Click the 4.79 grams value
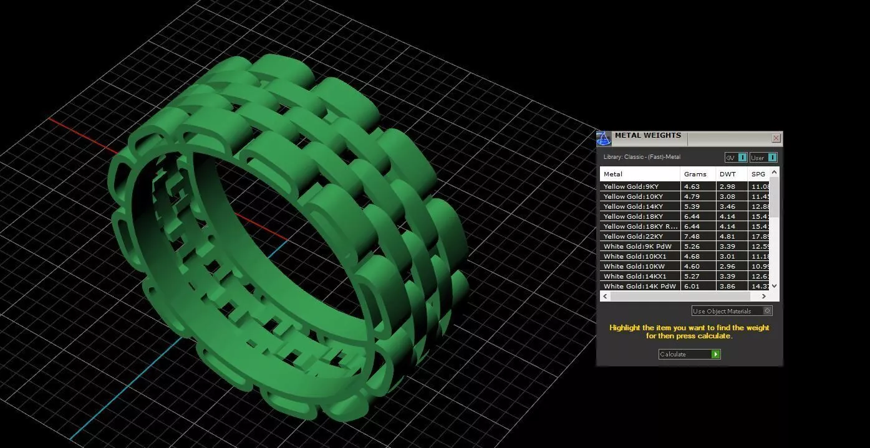Viewport: 870px width, 448px height. click(691, 196)
